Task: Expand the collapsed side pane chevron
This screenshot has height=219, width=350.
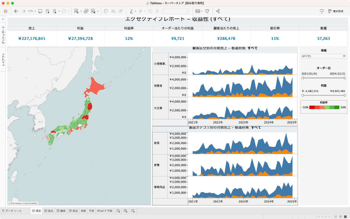Action: (x=3, y=19)
